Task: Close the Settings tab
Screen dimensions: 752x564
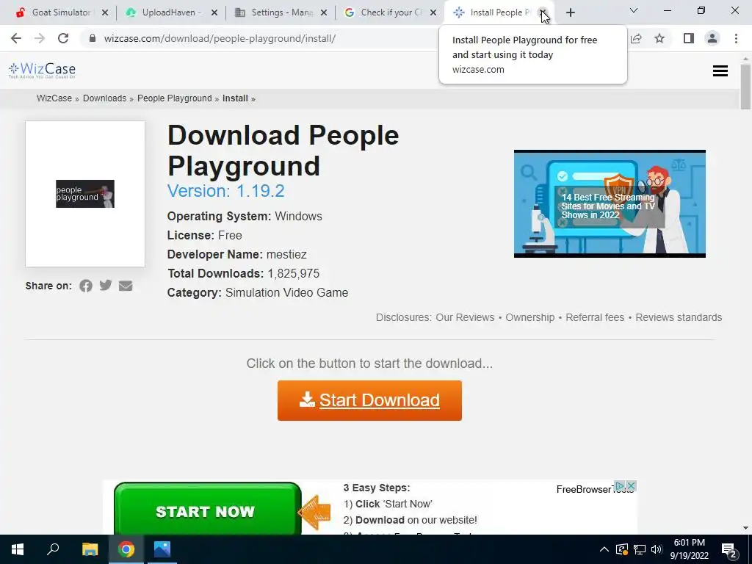Action: [x=324, y=12]
